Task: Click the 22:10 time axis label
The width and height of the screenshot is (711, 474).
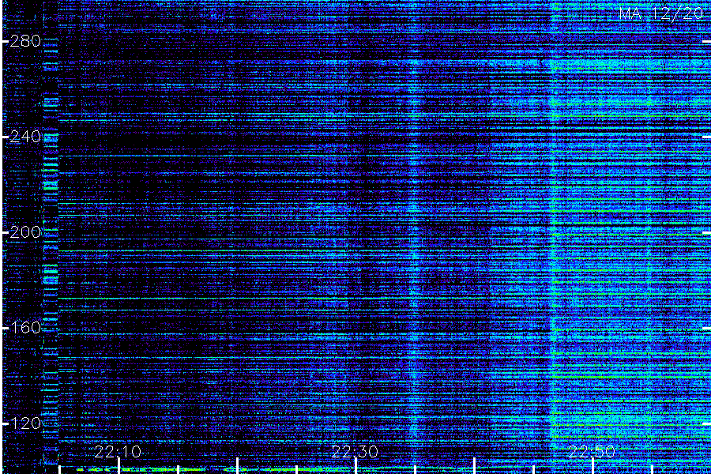Action: coord(118,452)
